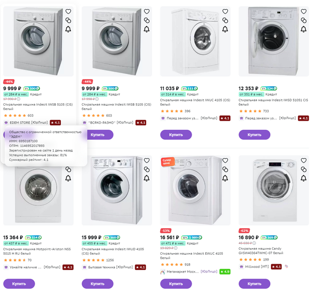Click the bell icon on the Indesit IWSD 51051

(304, 30)
